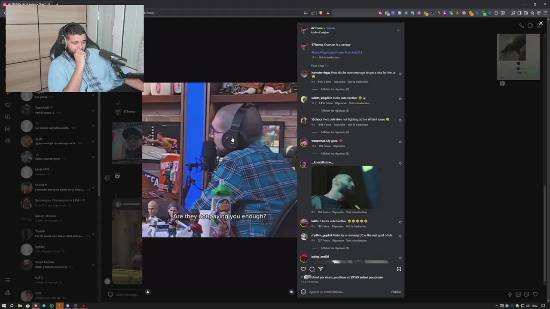
Task: Open the #khamzatchimaev hashtag
Action: [x=332, y=52]
